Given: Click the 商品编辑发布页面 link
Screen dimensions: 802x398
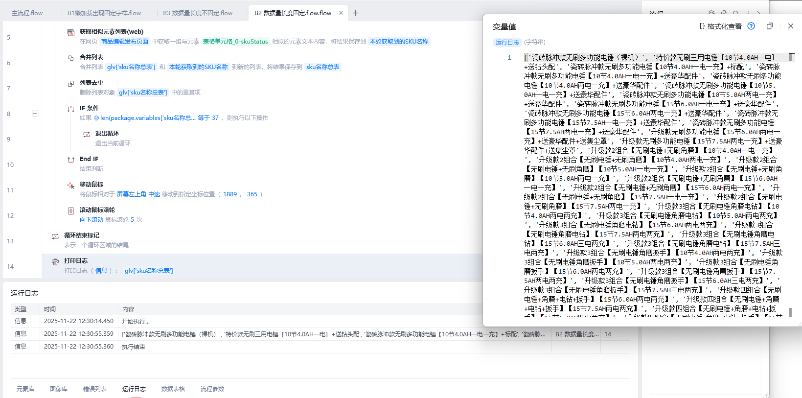Looking at the screenshot, I should point(125,42).
